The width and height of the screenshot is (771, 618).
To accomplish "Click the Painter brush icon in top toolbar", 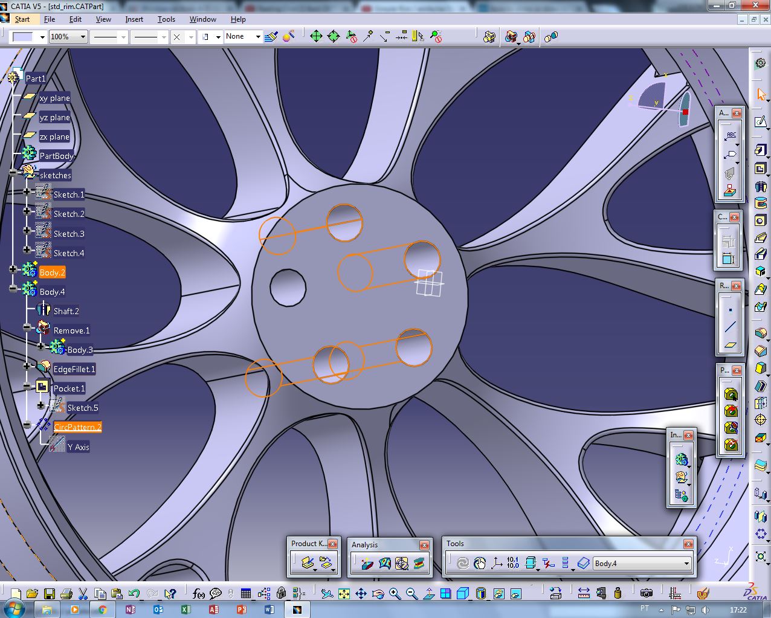I will (x=271, y=37).
